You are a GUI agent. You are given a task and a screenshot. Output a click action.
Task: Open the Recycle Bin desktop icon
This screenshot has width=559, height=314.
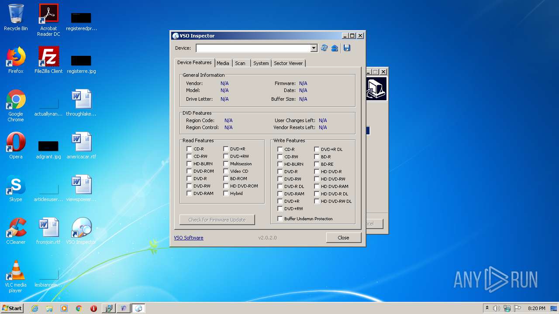16,17
